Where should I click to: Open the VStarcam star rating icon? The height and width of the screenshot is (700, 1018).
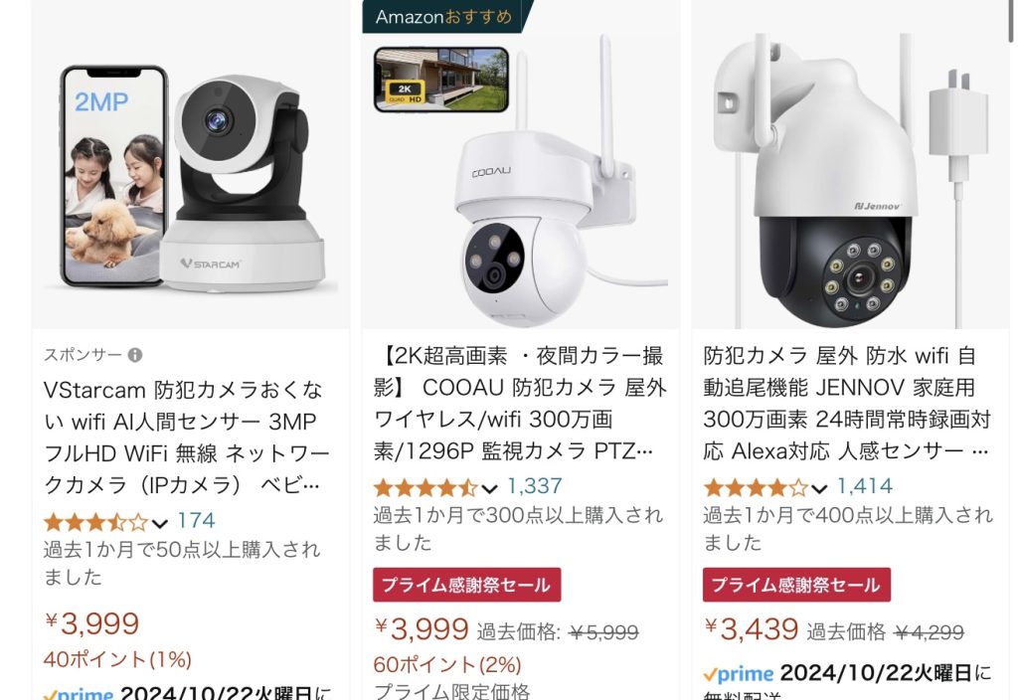tap(96, 522)
